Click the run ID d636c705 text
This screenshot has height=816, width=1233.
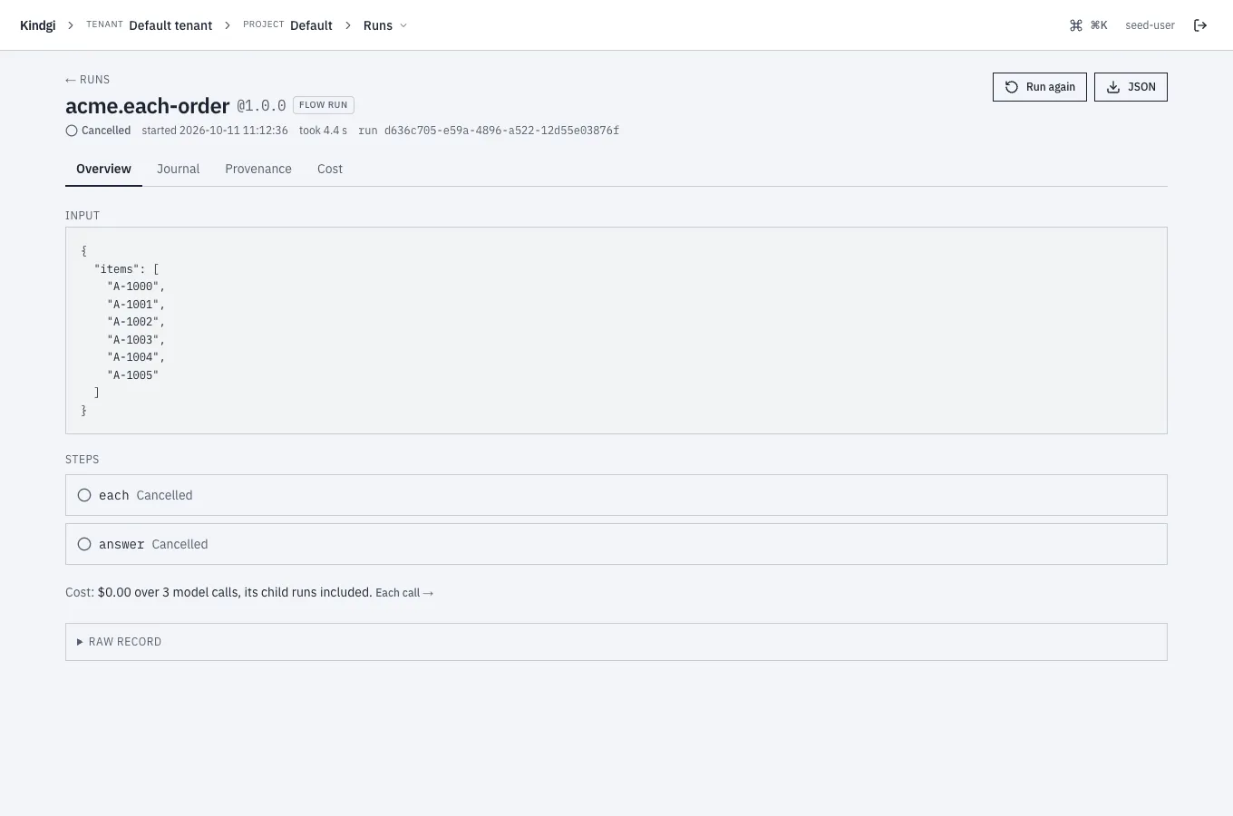point(501,131)
